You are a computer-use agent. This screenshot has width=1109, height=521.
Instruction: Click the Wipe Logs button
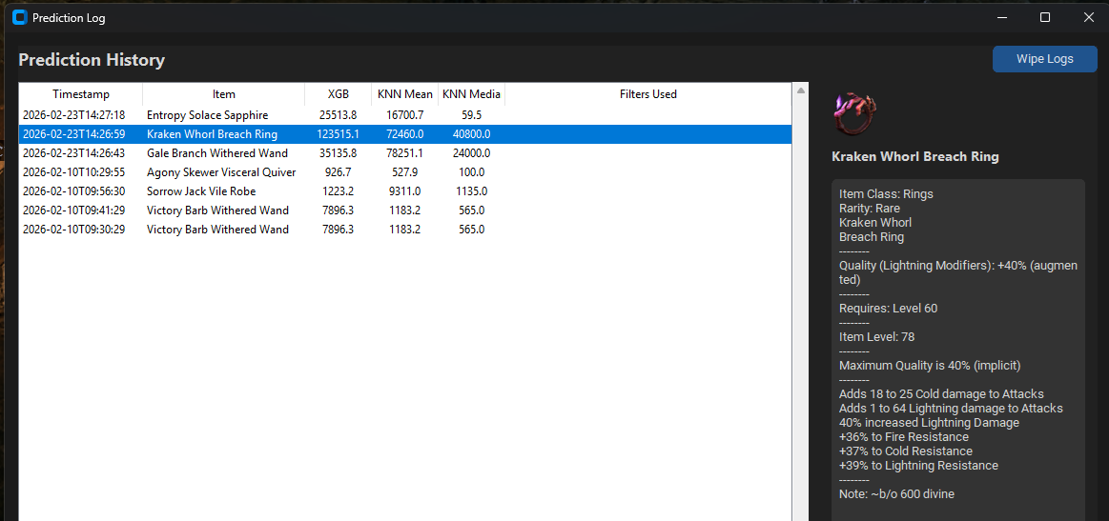(1044, 59)
